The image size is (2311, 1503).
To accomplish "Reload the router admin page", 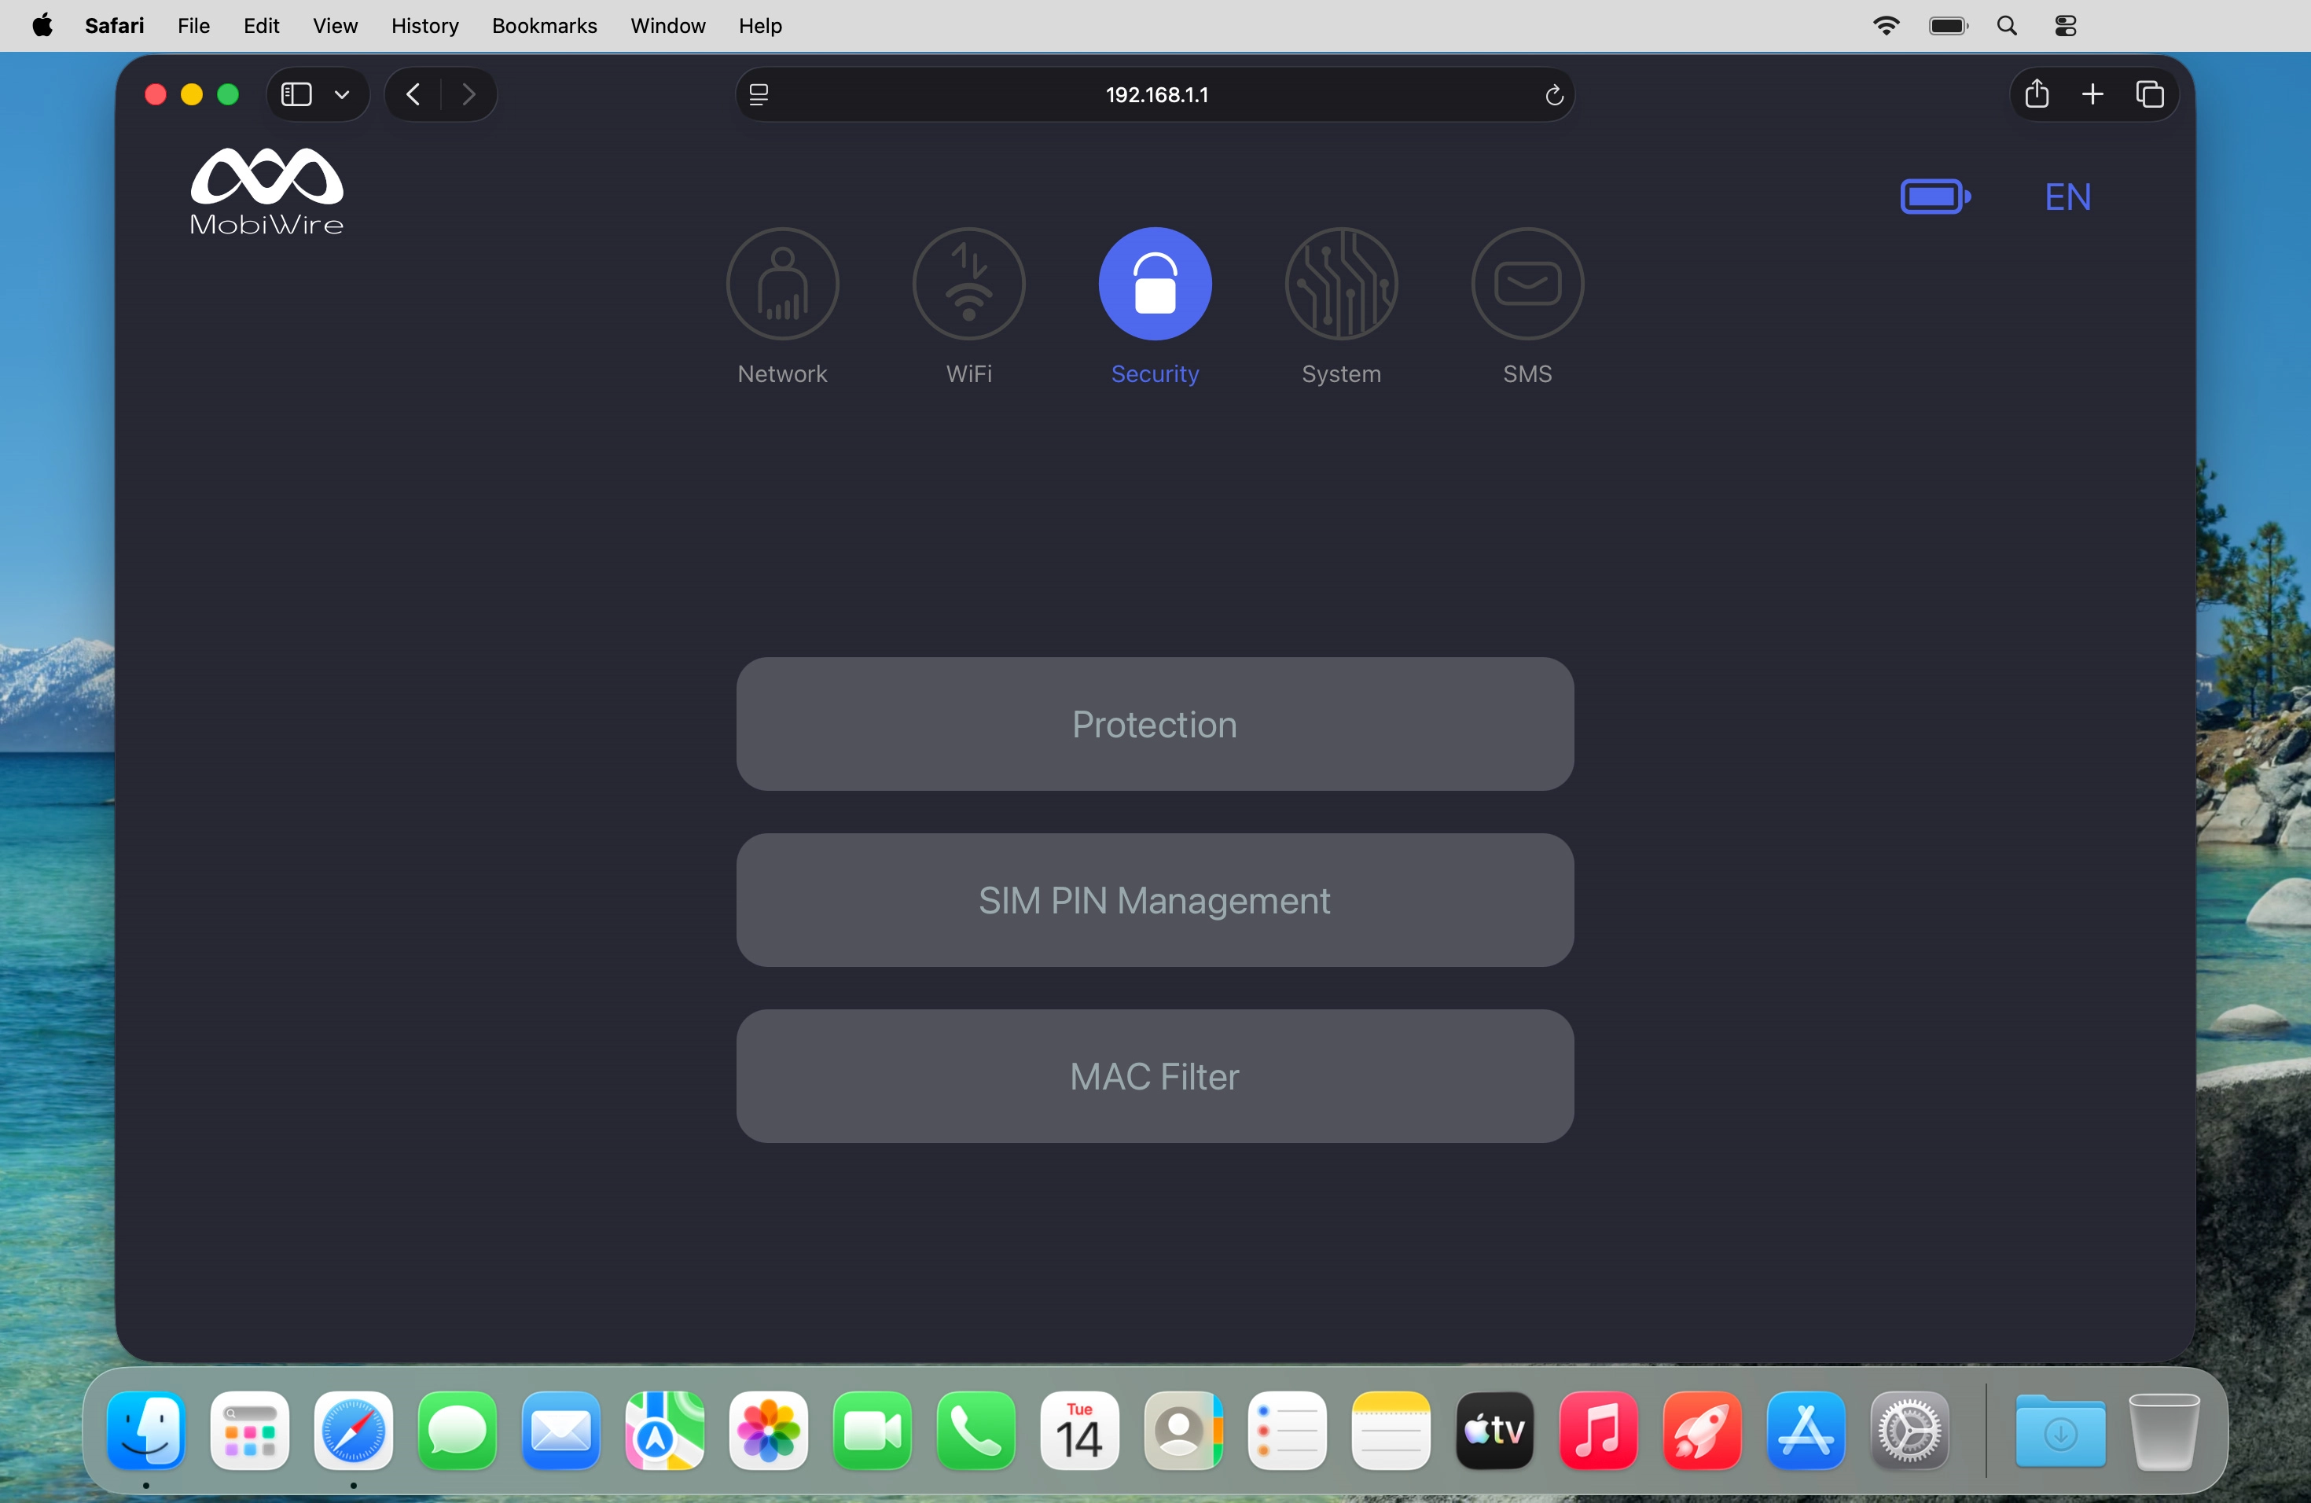I will (x=1553, y=94).
